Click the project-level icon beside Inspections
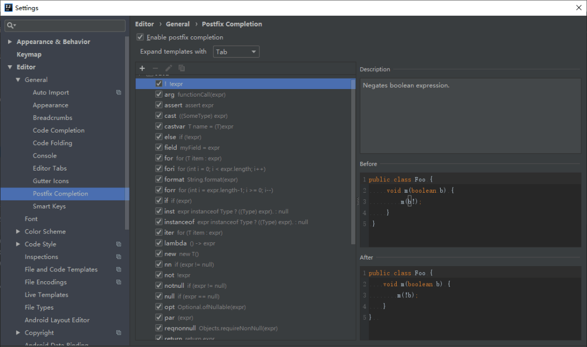 click(x=118, y=257)
